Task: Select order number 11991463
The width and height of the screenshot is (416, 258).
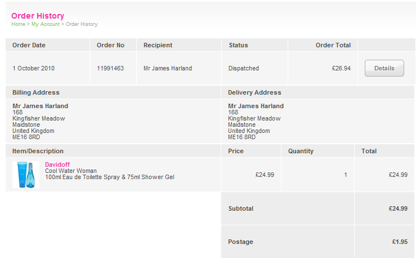Action: [110, 68]
